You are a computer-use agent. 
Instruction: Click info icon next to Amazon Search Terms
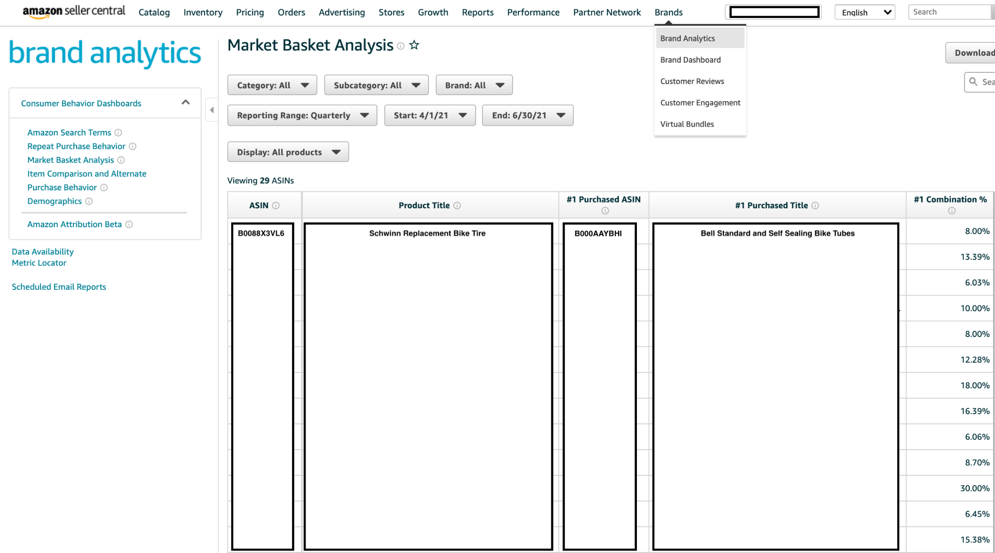point(118,133)
